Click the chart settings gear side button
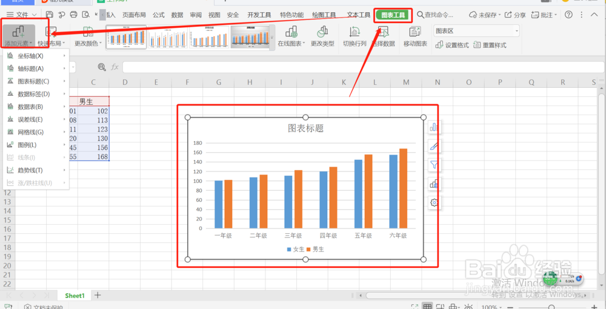The image size is (606, 309). 435,202
